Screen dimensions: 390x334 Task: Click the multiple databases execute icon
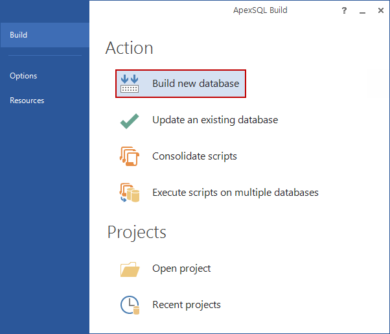point(130,193)
